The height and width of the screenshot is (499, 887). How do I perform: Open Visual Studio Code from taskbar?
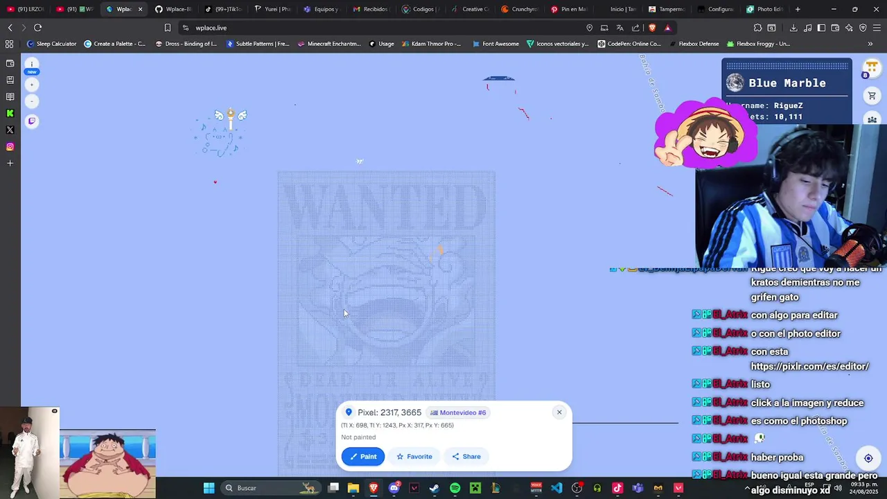click(x=556, y=488)
